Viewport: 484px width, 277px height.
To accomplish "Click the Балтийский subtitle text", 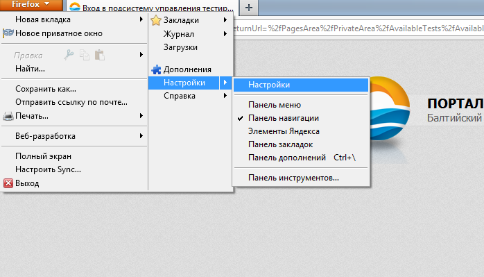I will (454, 118).
